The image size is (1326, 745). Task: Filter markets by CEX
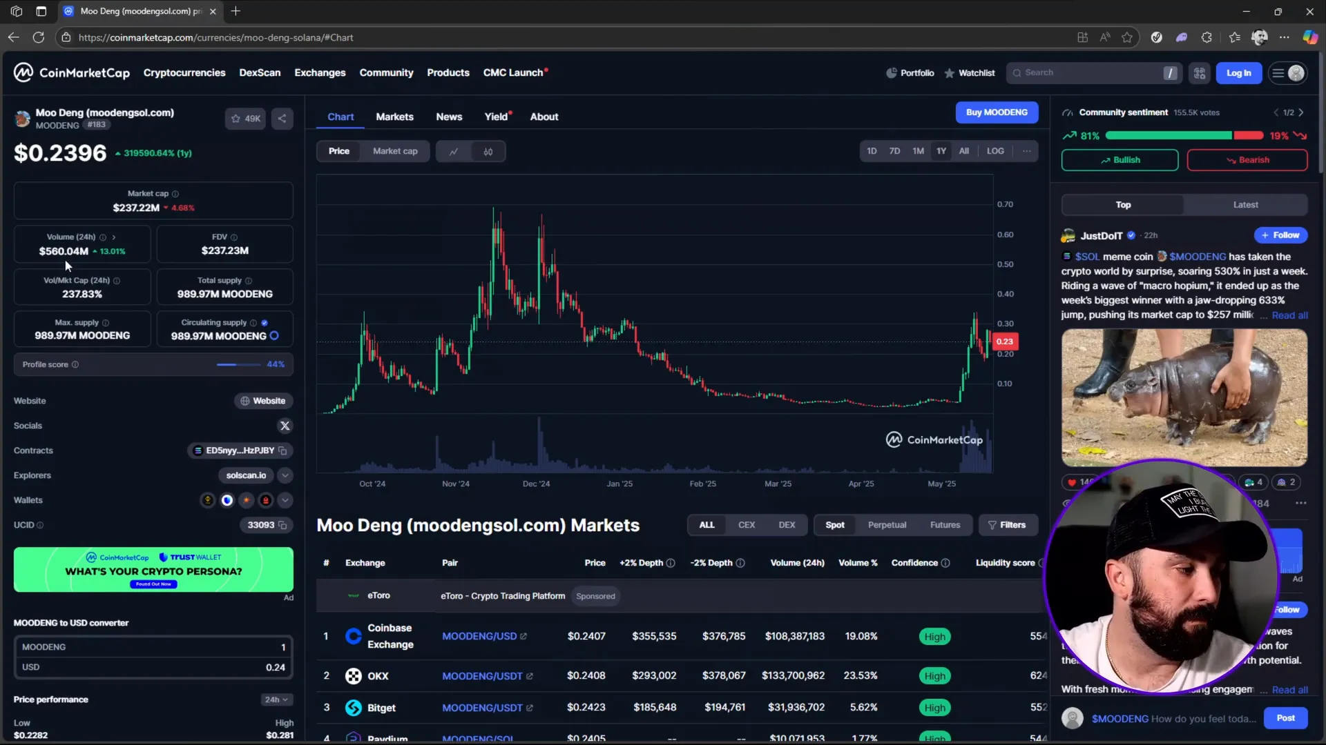(747, 525)
